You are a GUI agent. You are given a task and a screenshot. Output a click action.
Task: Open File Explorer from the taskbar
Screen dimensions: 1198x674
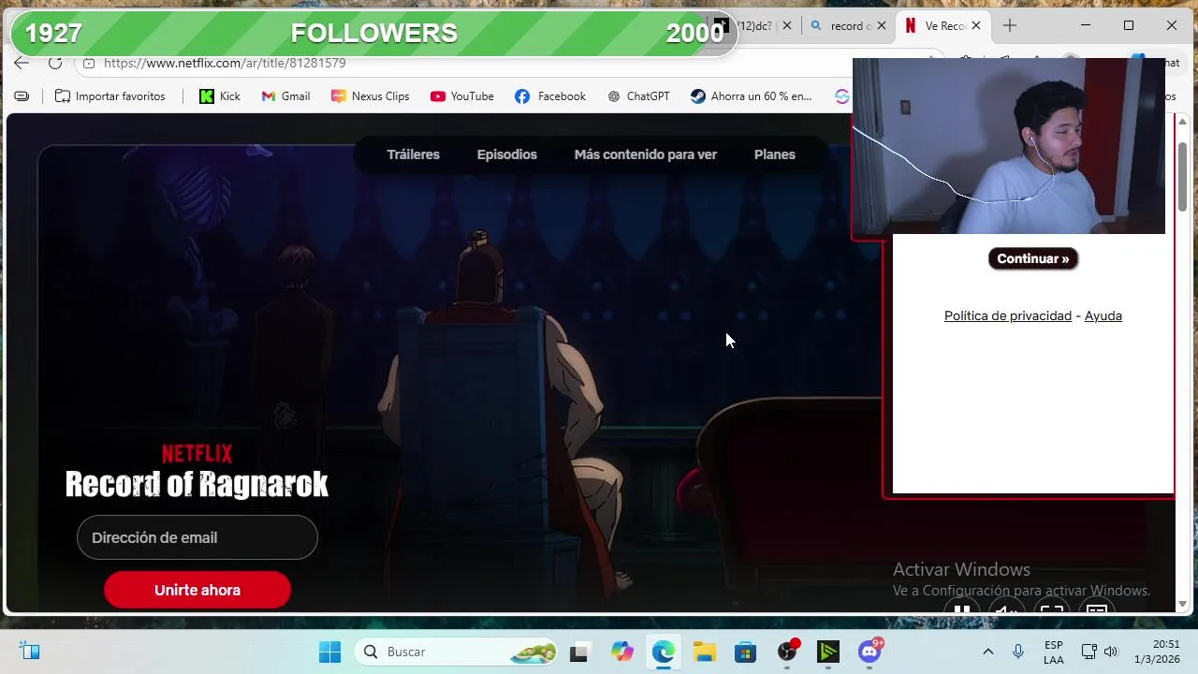tap(705, 652)
